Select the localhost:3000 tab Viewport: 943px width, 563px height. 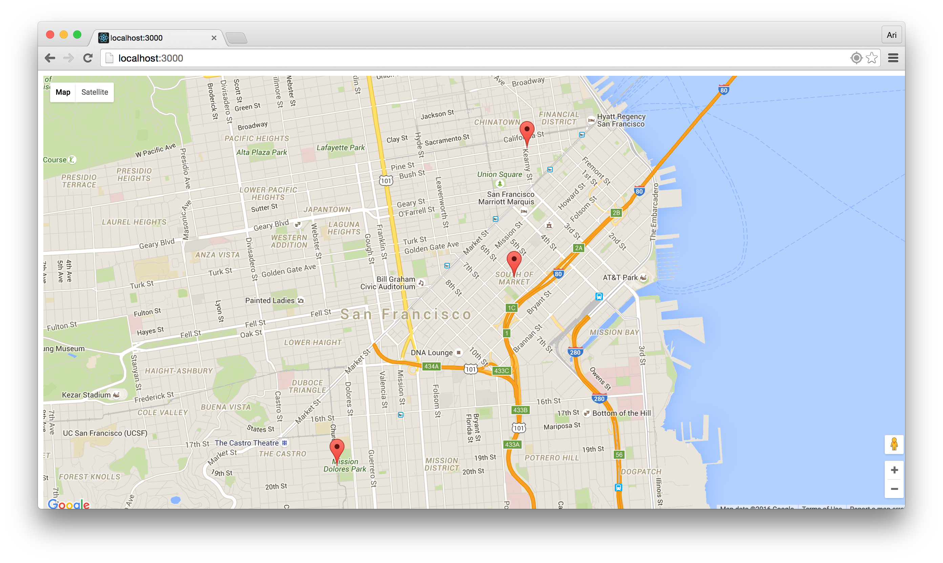pyautogui.click(x=156, y=38)
